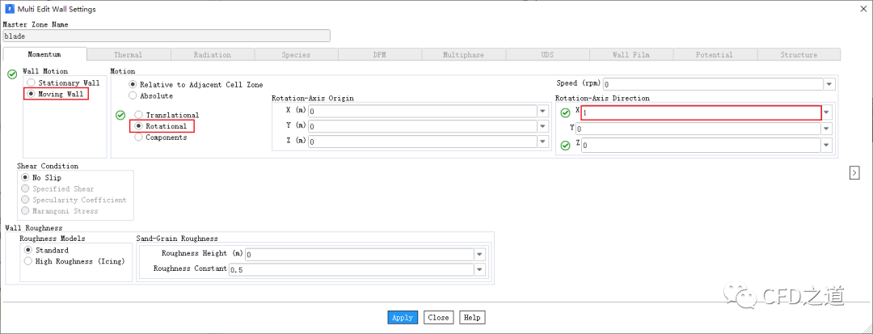The height and width of the screenshot is (334, 873).
Task: Switch to the Thermal tab
Action: click(x=128, y=55)
